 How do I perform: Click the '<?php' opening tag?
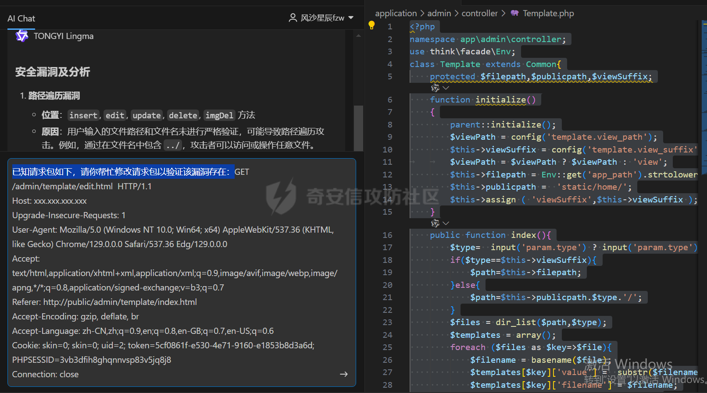point(422,27)
